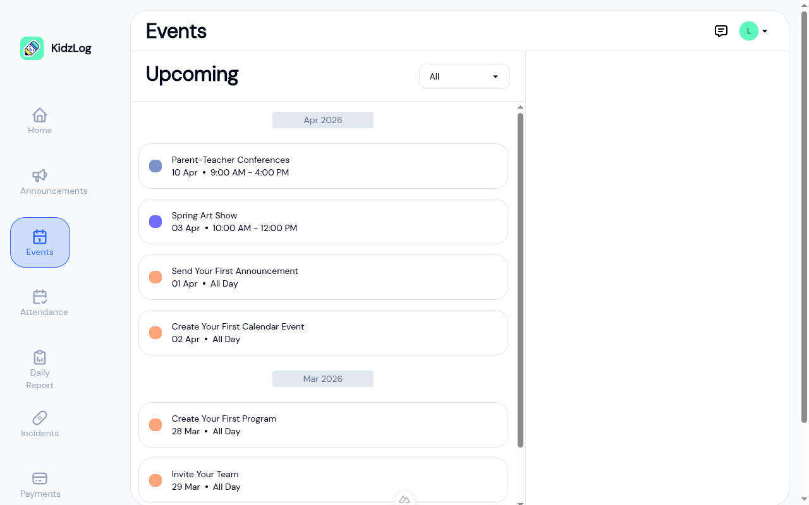Click the Mar 2026 month header

coord(323,379)
